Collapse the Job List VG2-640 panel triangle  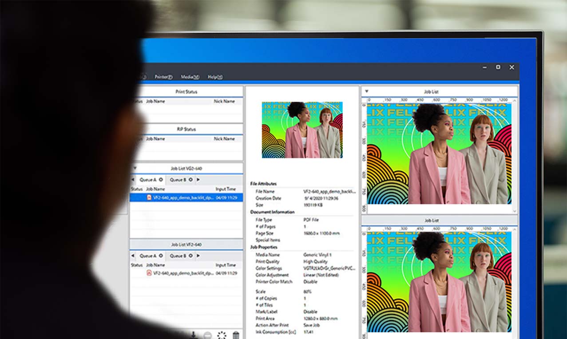135,169
